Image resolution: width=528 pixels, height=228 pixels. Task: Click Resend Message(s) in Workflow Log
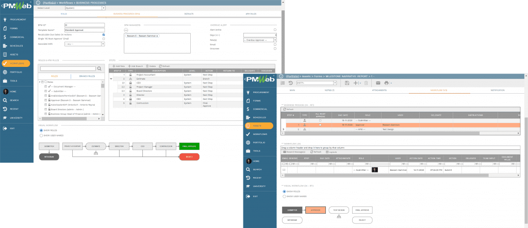pyautogui.click(x=295, y=152)
